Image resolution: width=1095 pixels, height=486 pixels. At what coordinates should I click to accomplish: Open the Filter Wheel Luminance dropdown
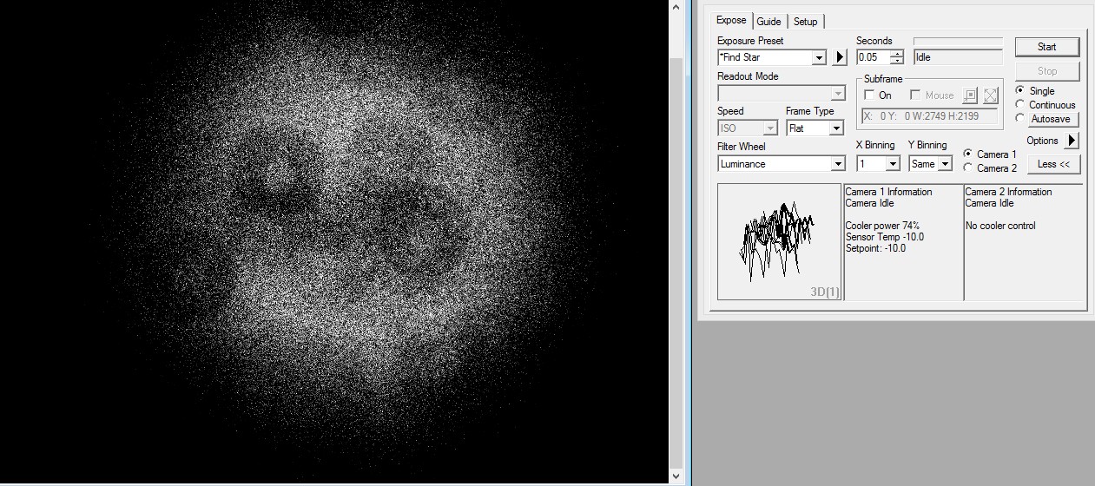pos(838,164)
